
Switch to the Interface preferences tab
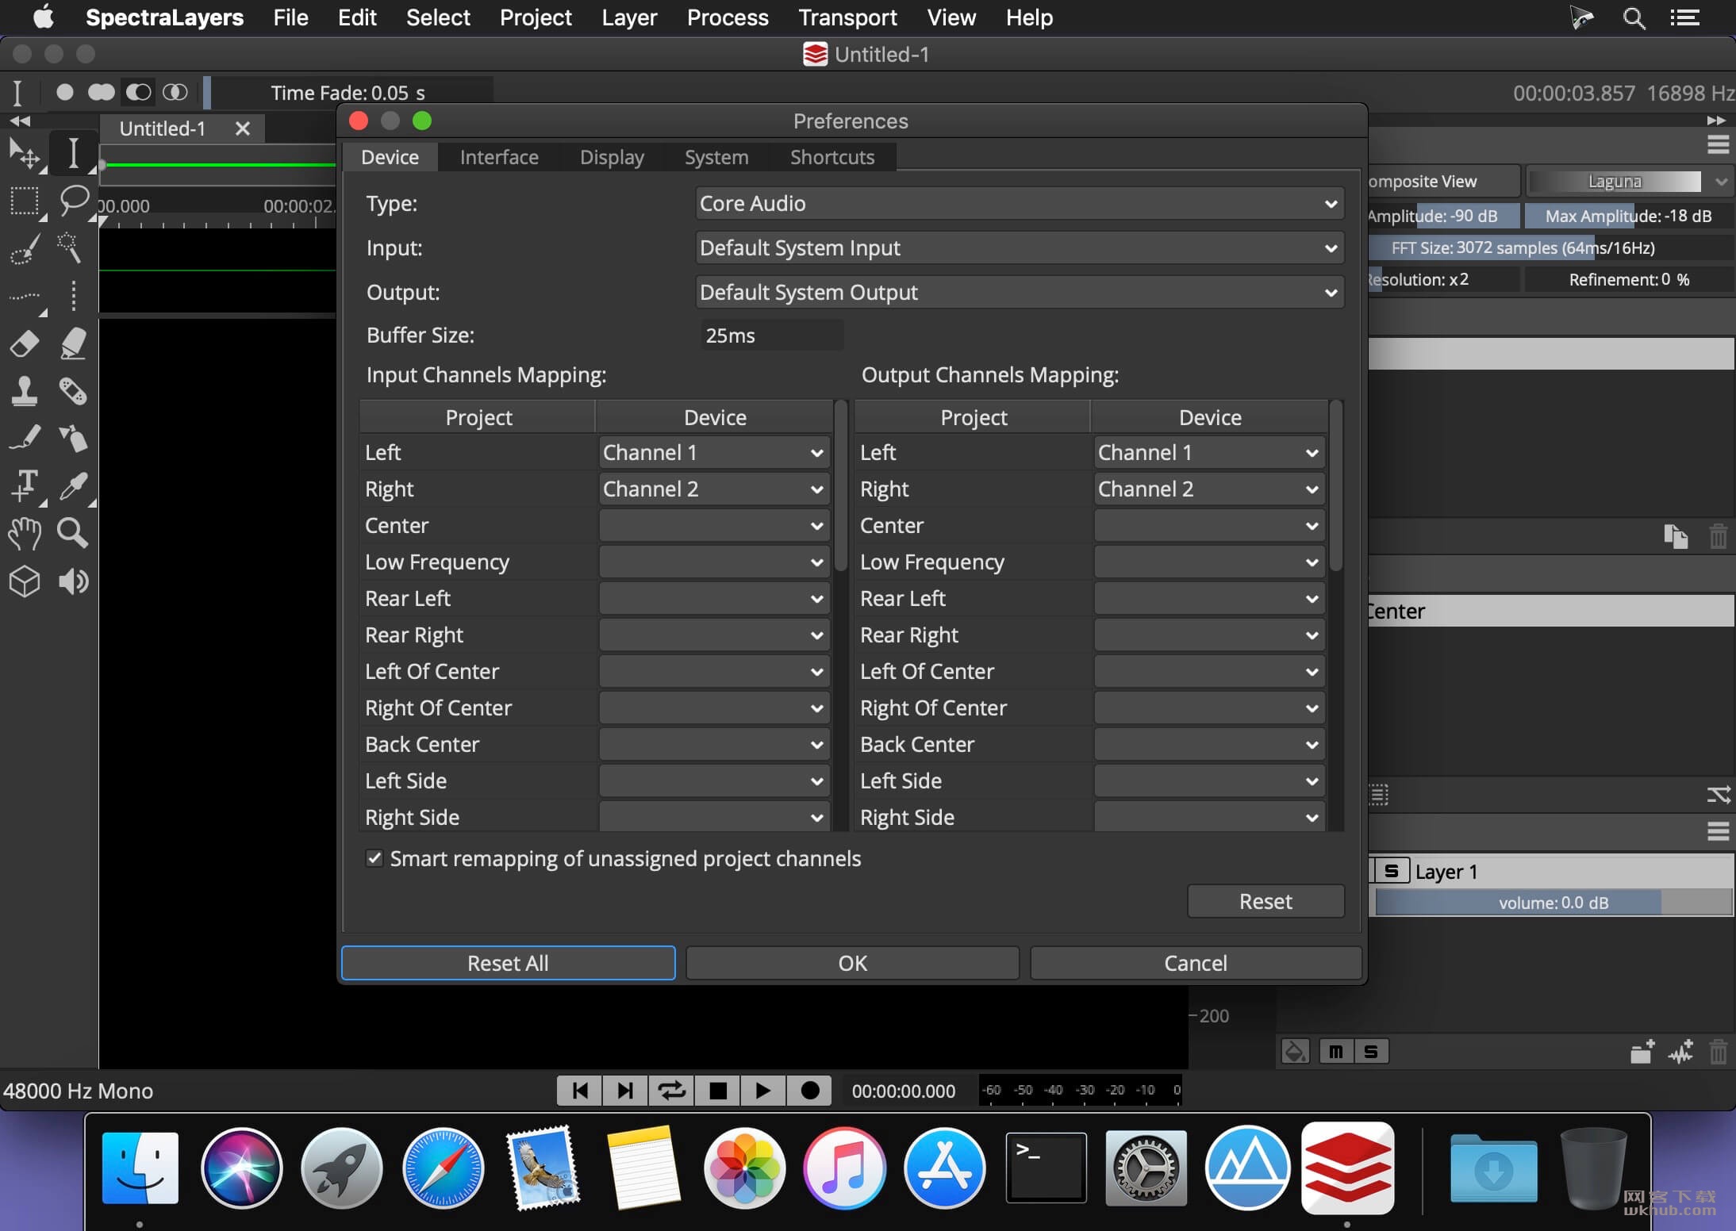click(x=499, y=157)
